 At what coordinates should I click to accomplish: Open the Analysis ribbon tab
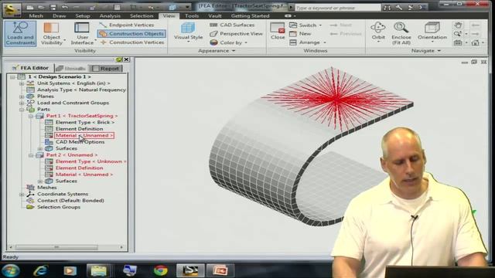pyautogui.click(x=110, y=15)
